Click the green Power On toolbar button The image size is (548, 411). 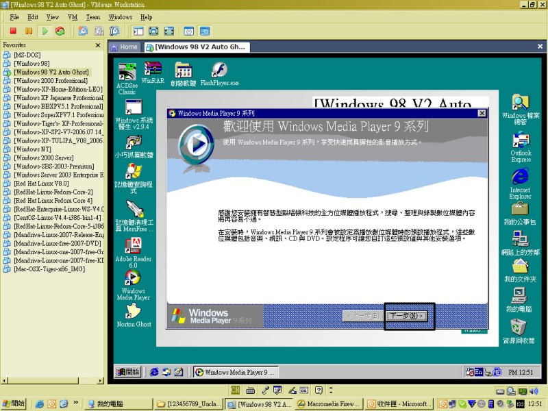point(45,31)
